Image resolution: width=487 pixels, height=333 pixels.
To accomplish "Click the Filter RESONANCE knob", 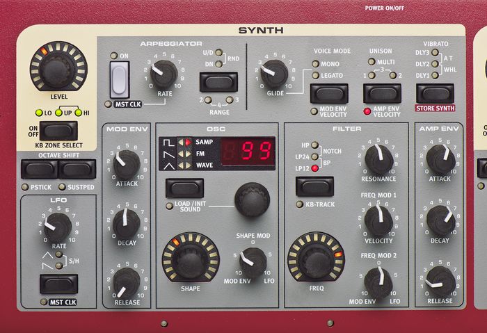I will pyautogui.click(x=378, y=159).
